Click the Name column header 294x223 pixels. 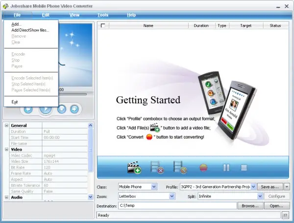point(148,25)
